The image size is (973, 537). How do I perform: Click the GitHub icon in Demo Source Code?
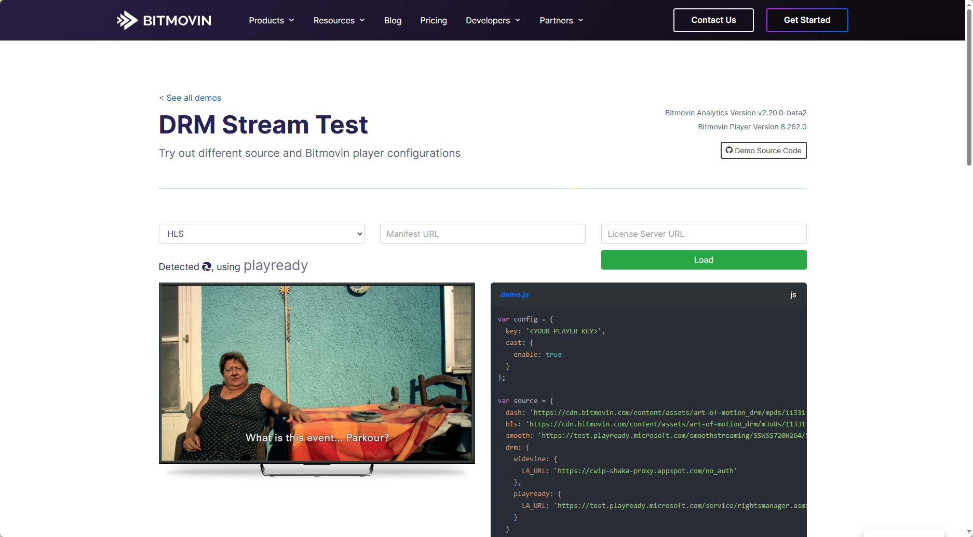tap(729, 150)
